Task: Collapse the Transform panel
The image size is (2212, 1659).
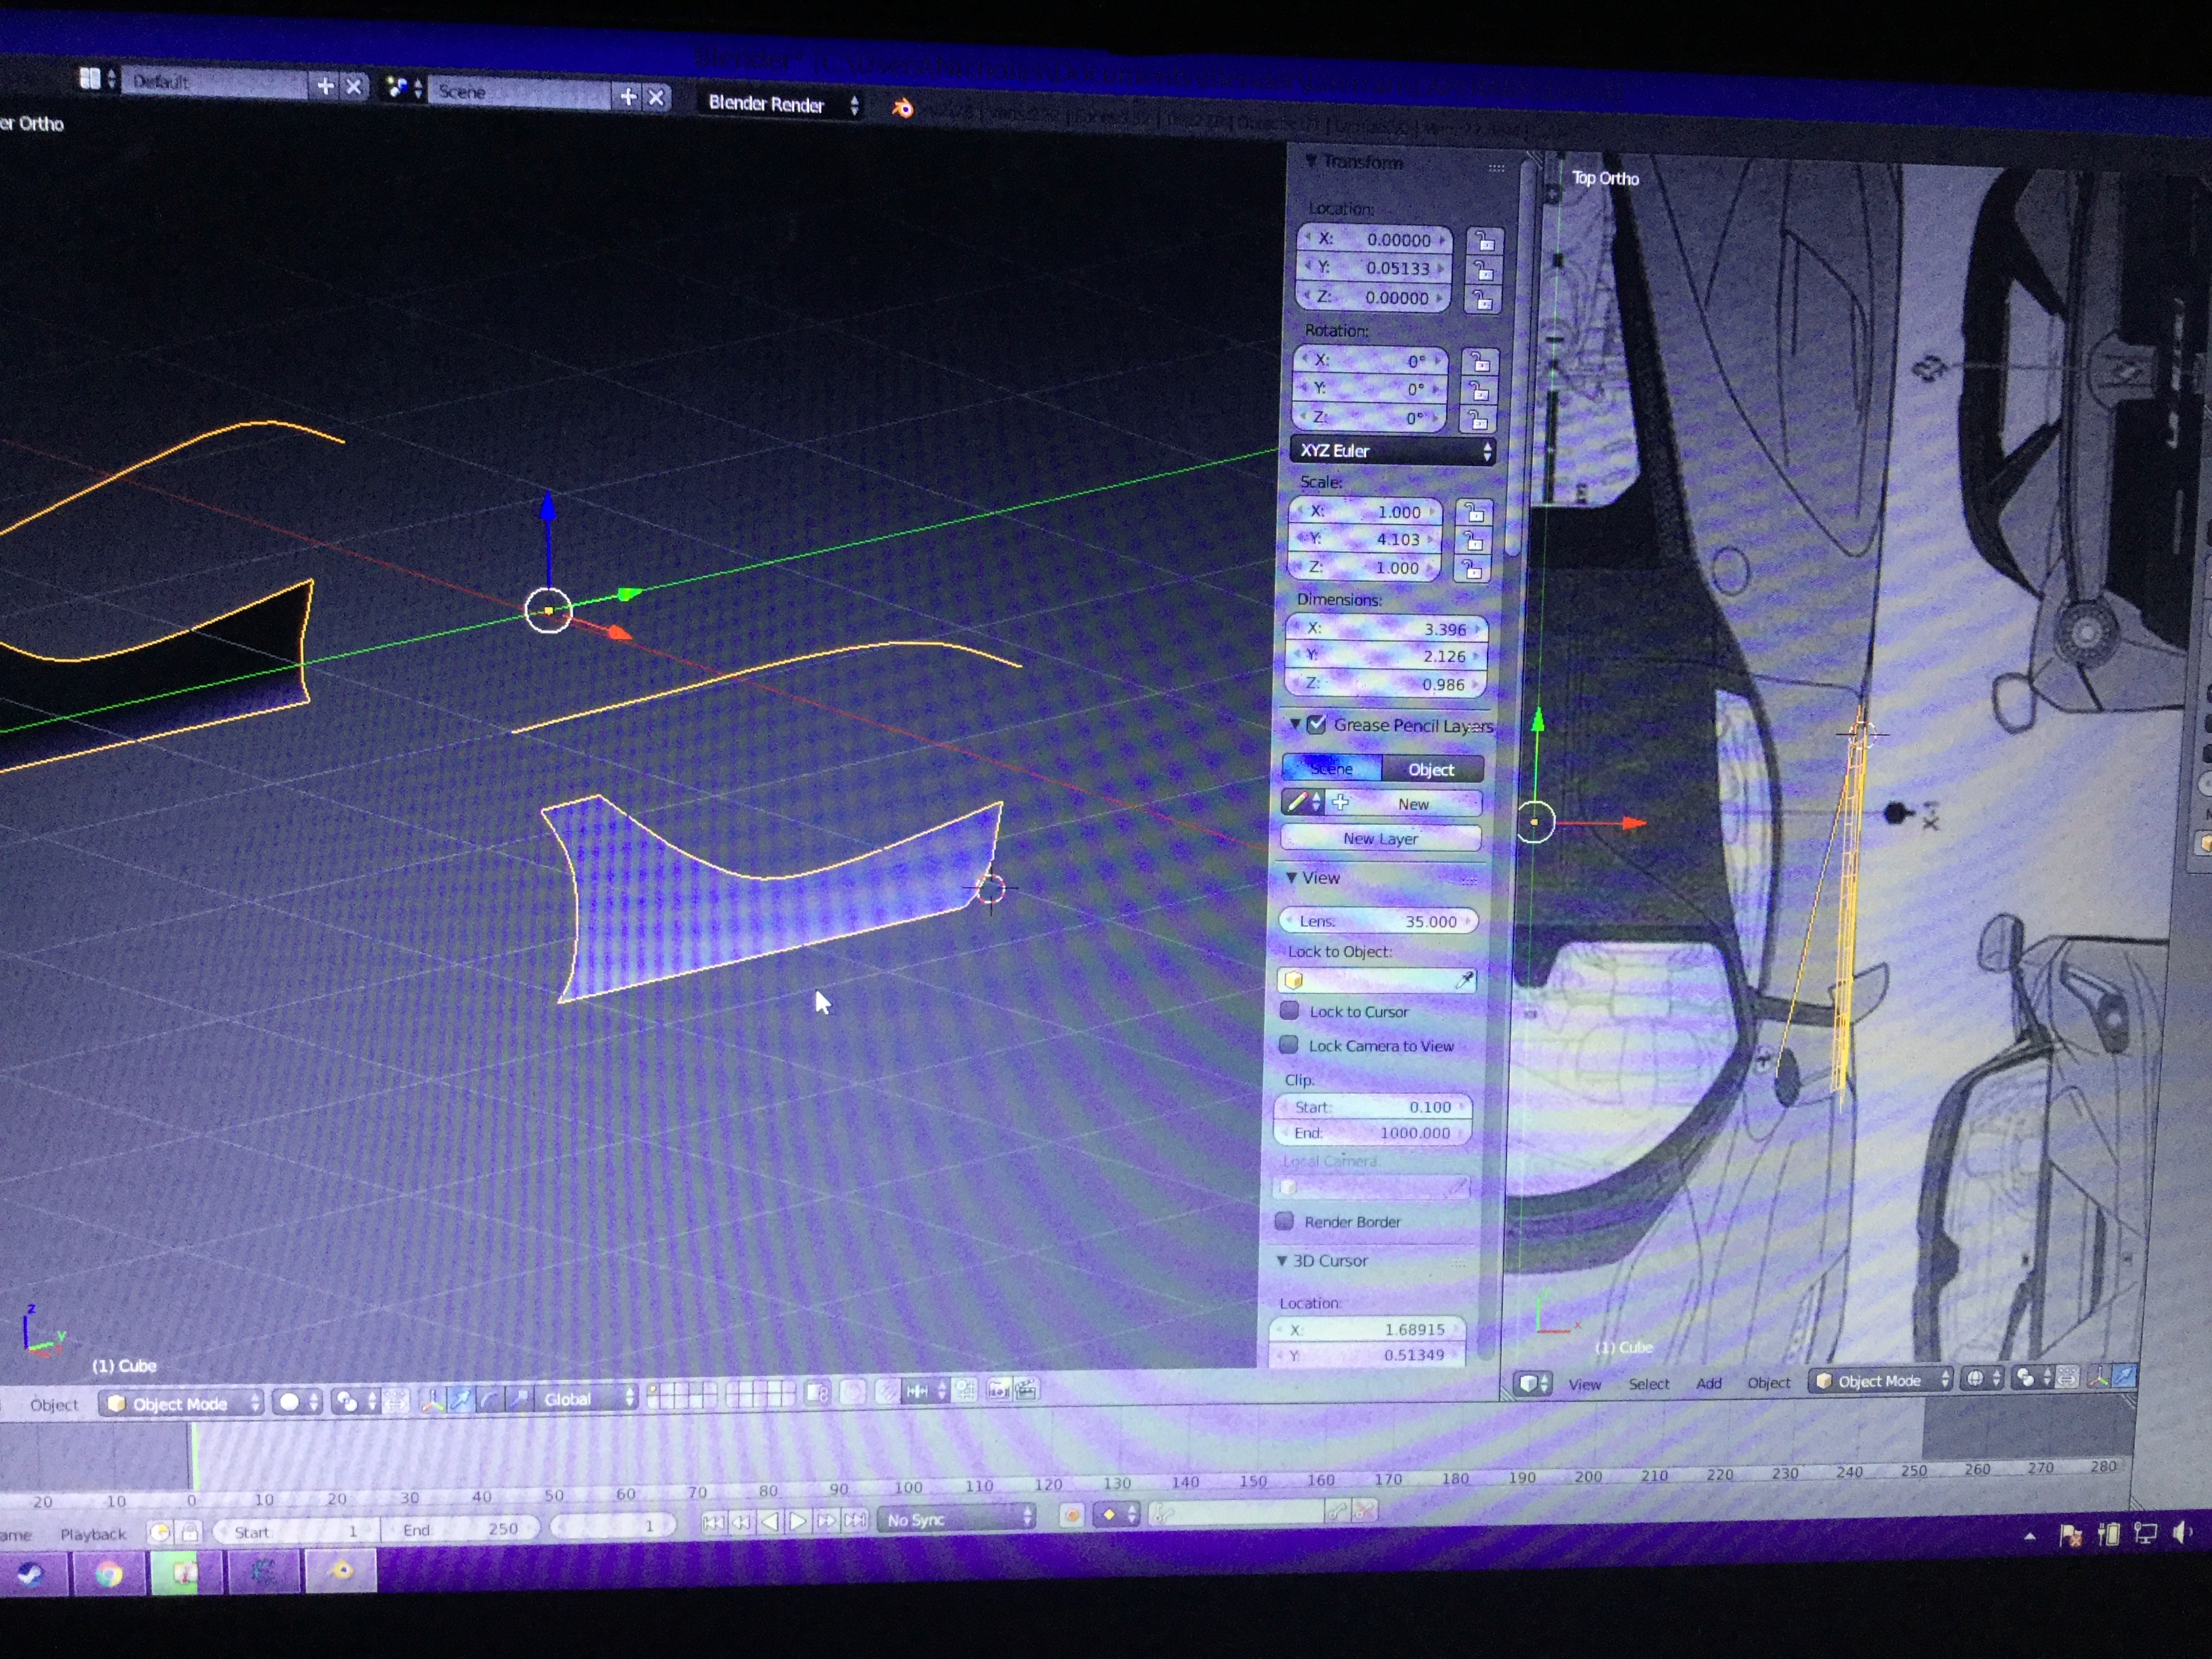Action: (1310, 161)
